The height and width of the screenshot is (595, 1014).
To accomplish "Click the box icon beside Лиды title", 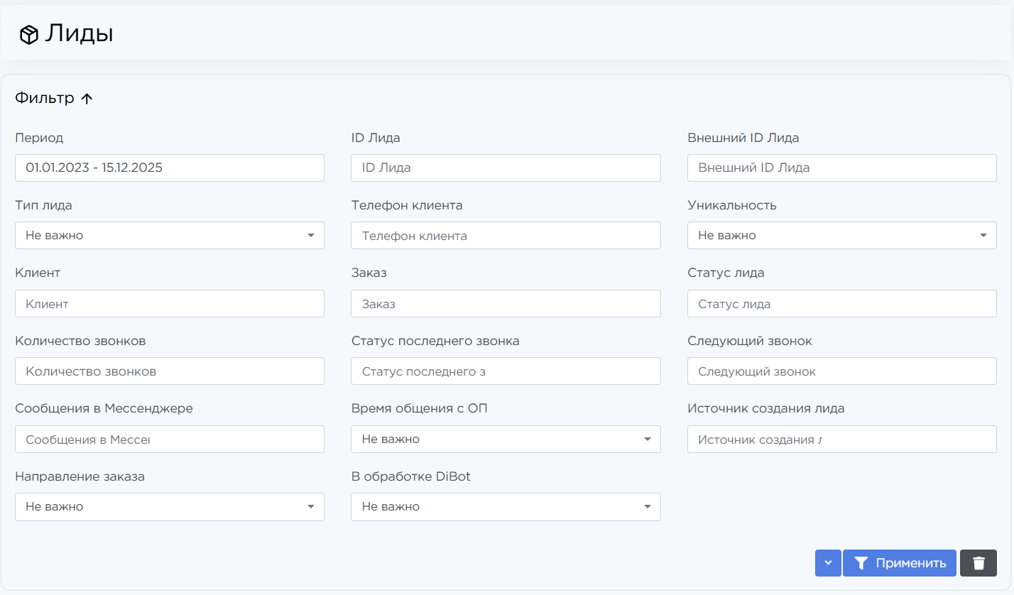I will [x=28, y=35].
